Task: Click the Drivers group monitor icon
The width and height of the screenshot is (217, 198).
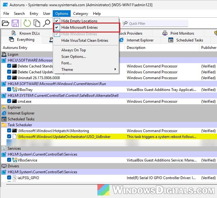Action: click(4, 166)
